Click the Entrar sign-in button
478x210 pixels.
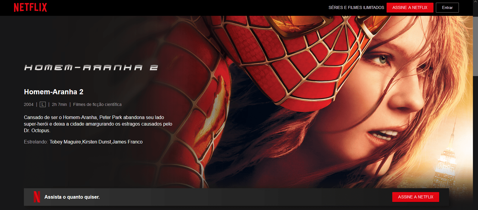[x=447, y=7]
